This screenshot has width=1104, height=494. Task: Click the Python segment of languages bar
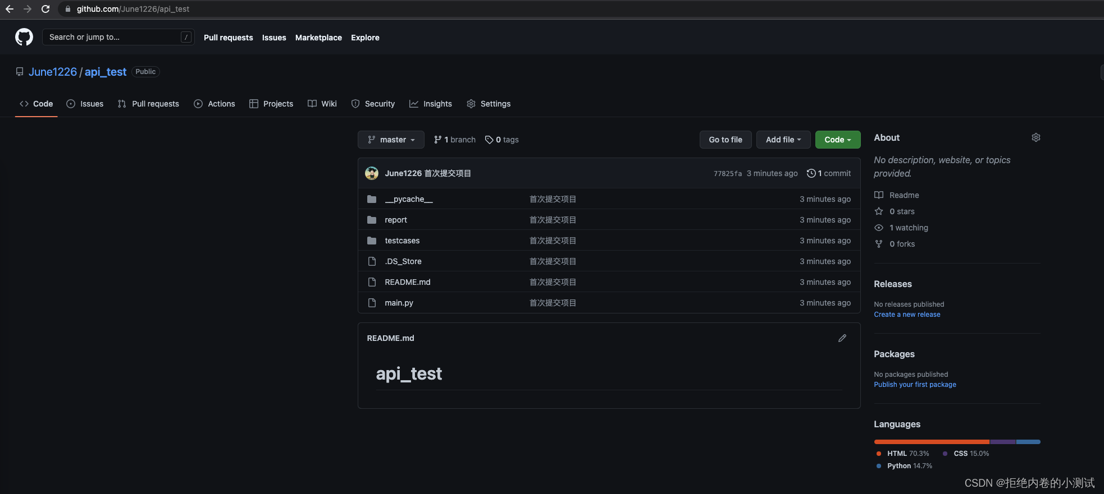[x=1028, y=442]
